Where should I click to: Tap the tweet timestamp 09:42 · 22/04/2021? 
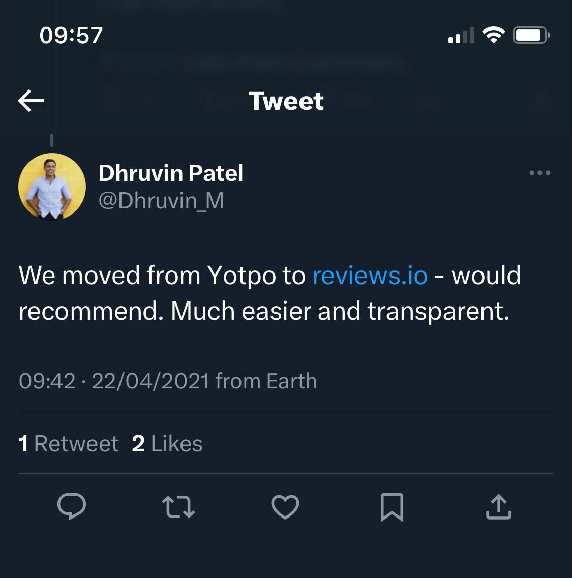[x=114, y=381]
